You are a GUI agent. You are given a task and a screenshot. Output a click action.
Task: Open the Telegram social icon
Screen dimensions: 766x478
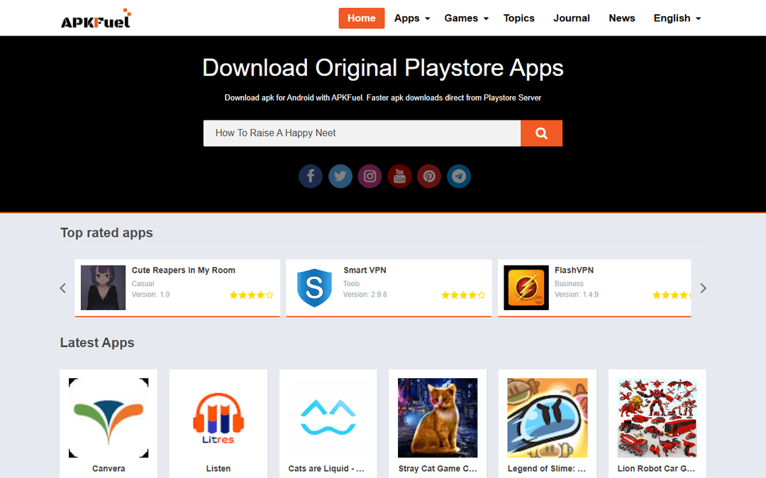(459, 176)
